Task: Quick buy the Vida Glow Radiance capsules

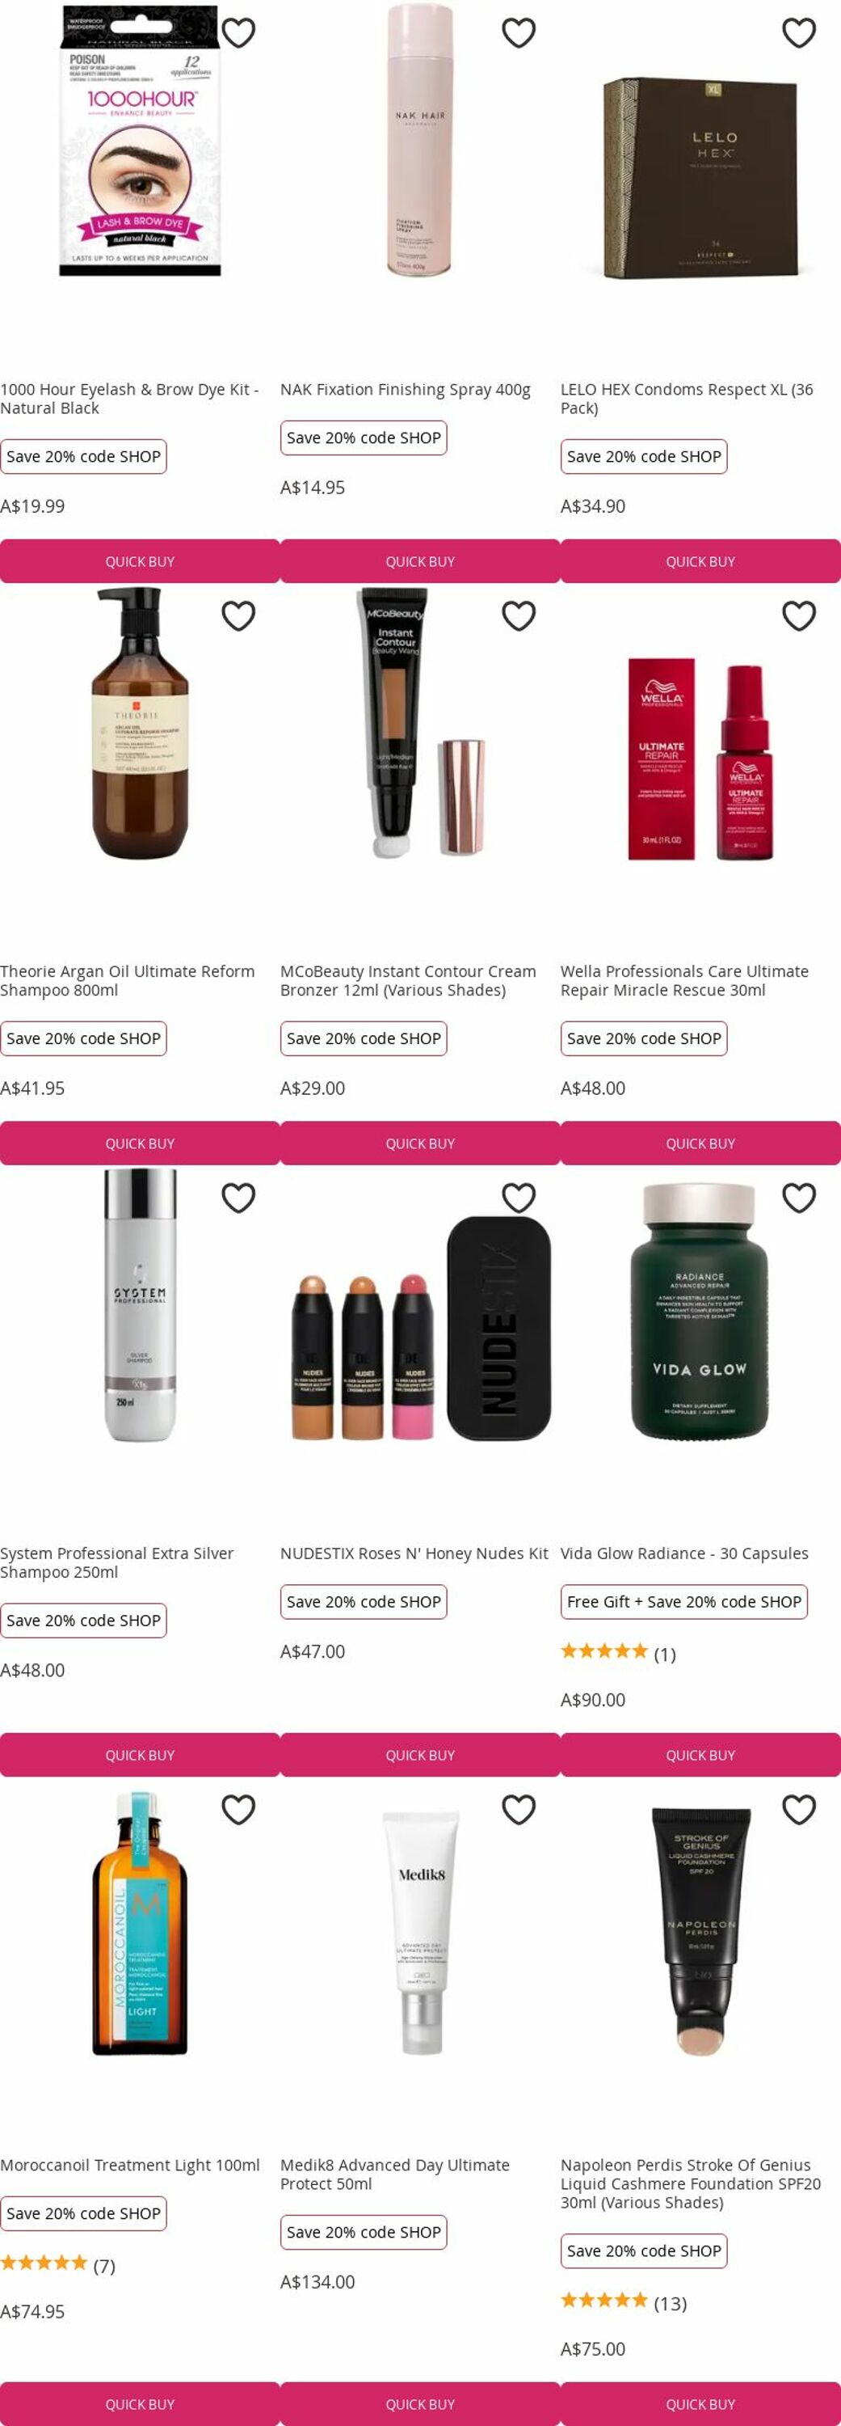Action: click(701, 1755)
